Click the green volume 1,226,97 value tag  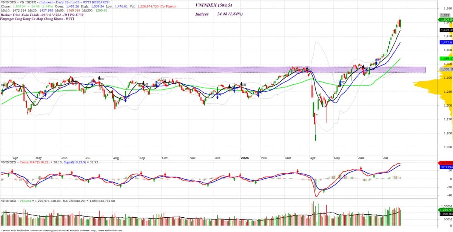[x=446, y=209]
